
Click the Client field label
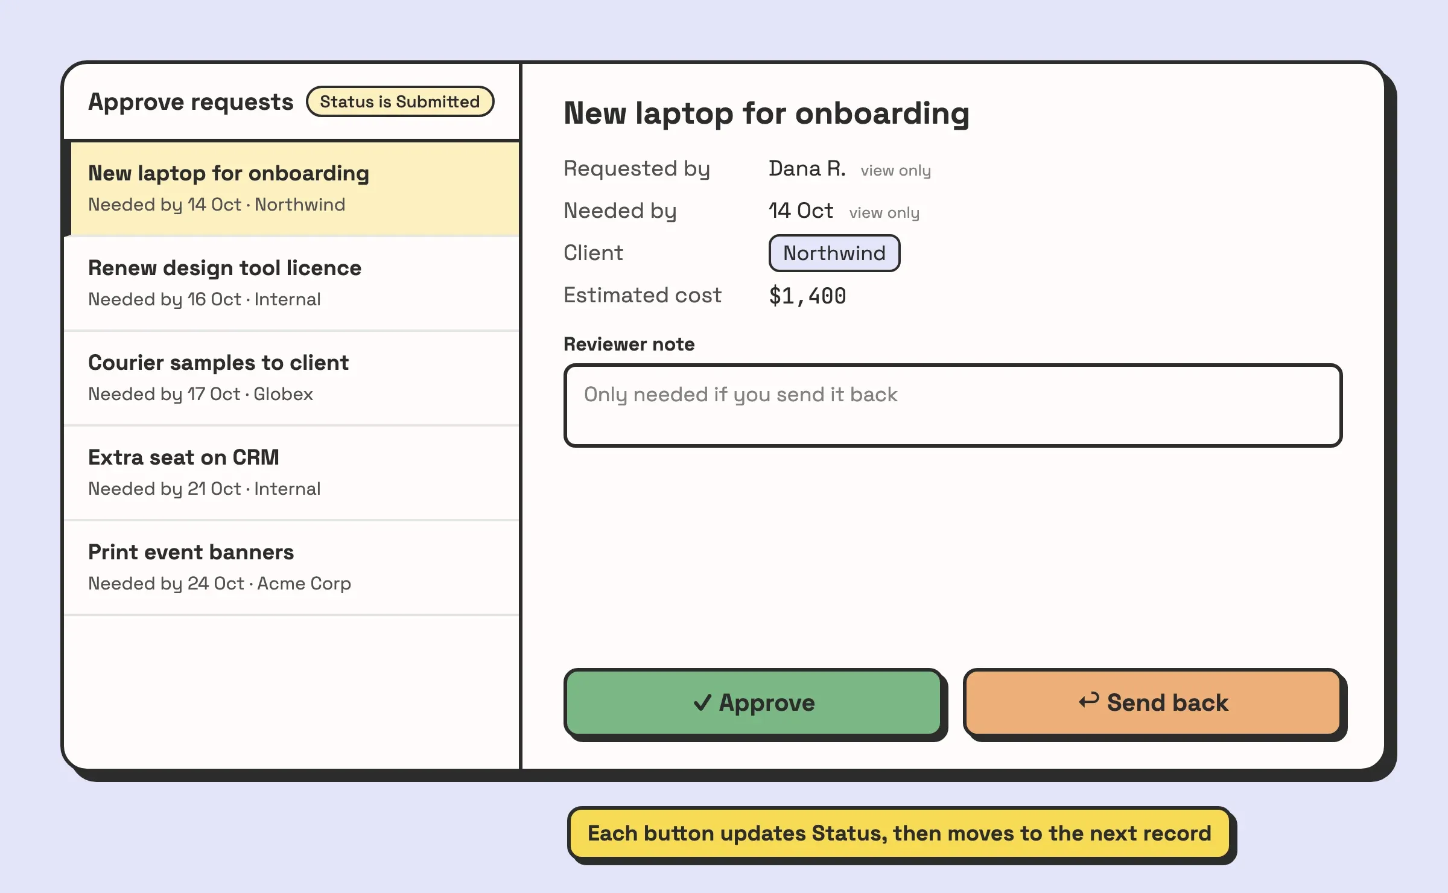click(593, 253)
